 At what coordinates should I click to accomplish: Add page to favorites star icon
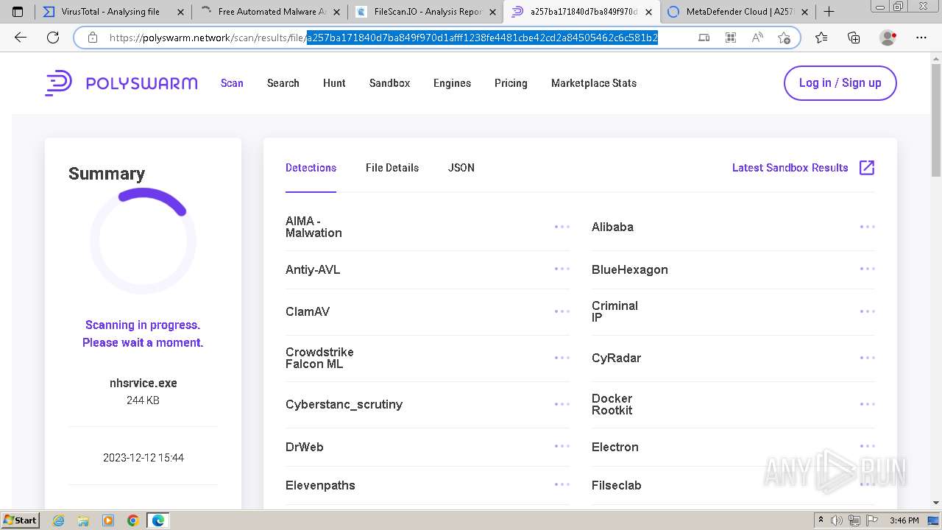[x=784, y=38]
